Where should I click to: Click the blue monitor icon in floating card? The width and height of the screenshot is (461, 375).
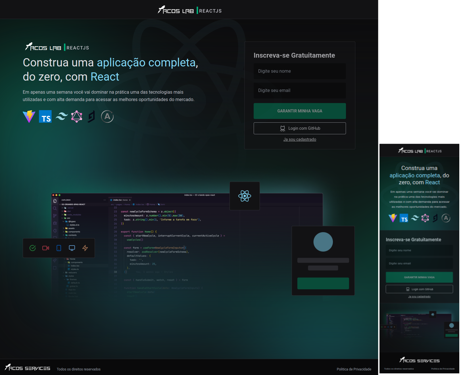coord(72,248)
